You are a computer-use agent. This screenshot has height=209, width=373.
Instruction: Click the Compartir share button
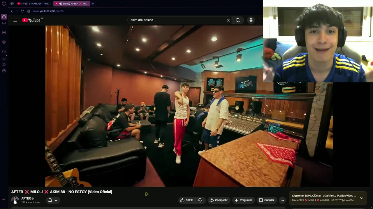point(219,200)
